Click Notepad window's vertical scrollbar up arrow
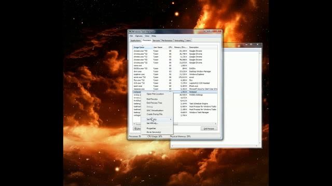 [x=259, y=53]
